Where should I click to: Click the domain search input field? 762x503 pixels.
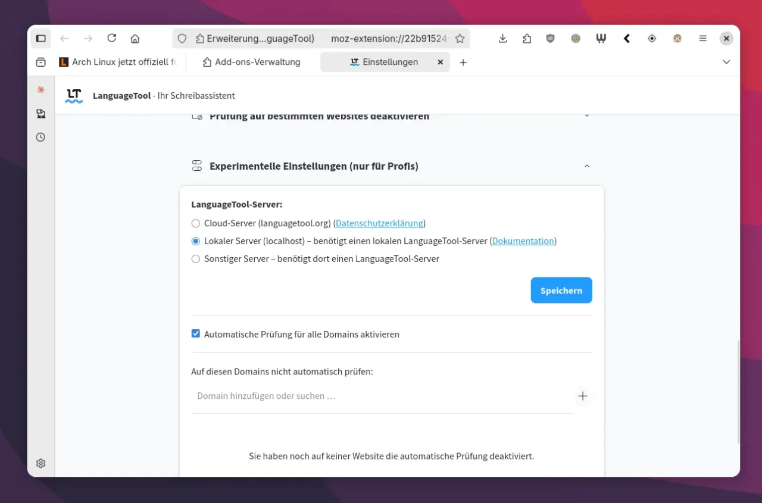[381, 396]
